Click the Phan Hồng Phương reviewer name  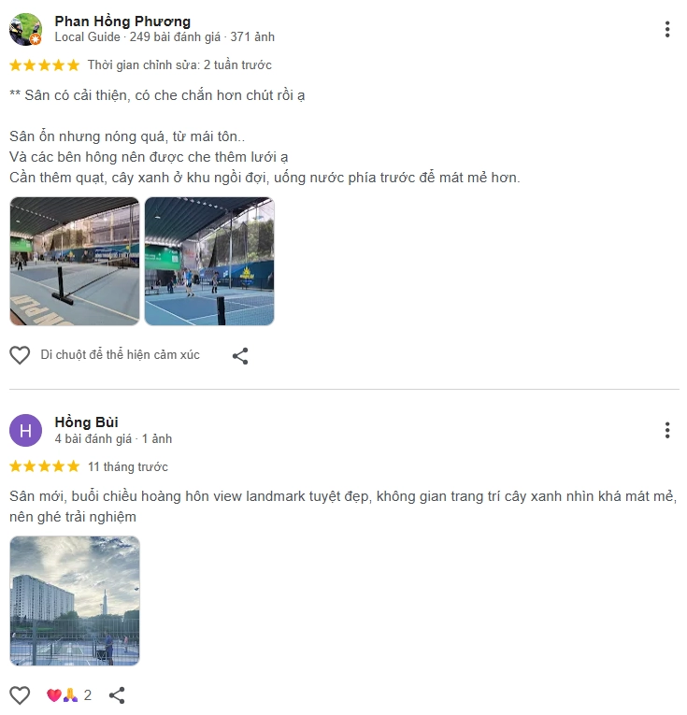coord(122,21)
